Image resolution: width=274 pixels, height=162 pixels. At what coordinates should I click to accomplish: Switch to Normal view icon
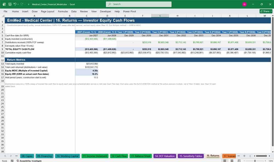[x=225, y=161]
